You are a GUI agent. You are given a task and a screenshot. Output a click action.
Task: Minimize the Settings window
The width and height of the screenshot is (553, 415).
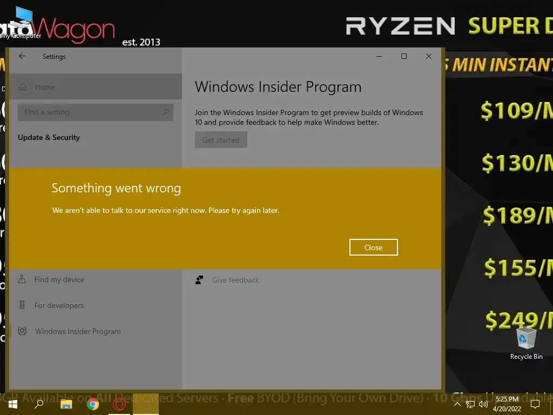click(379, 56)
